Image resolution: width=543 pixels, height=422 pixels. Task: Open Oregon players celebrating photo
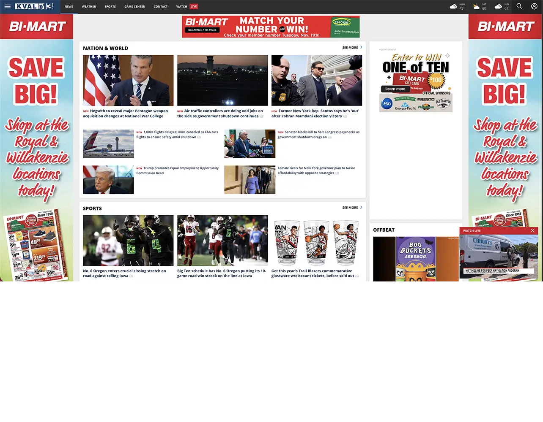point(128,241)
